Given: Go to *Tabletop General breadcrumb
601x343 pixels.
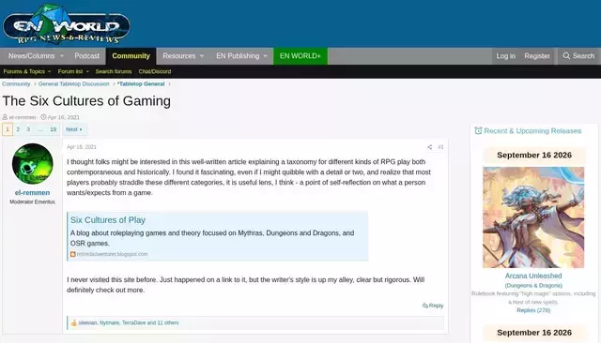Looking at the screenshot, I should [141, 83].
